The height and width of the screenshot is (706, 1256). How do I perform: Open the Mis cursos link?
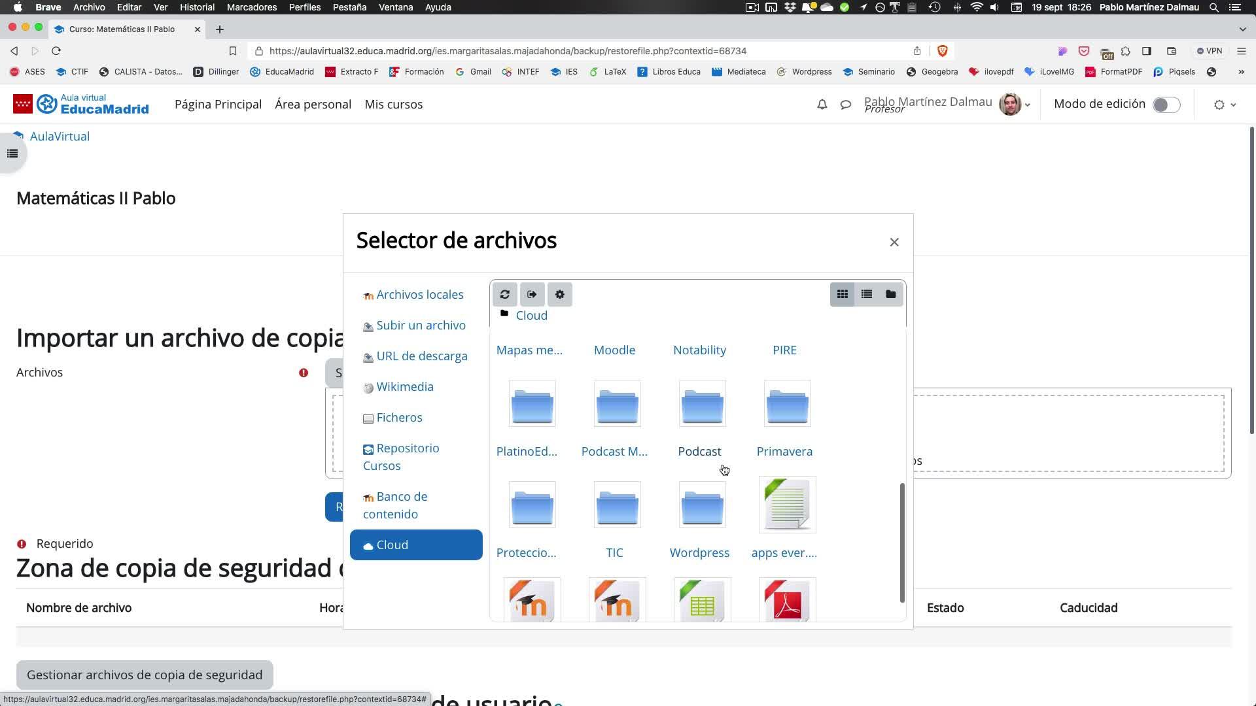coord(393,105)
